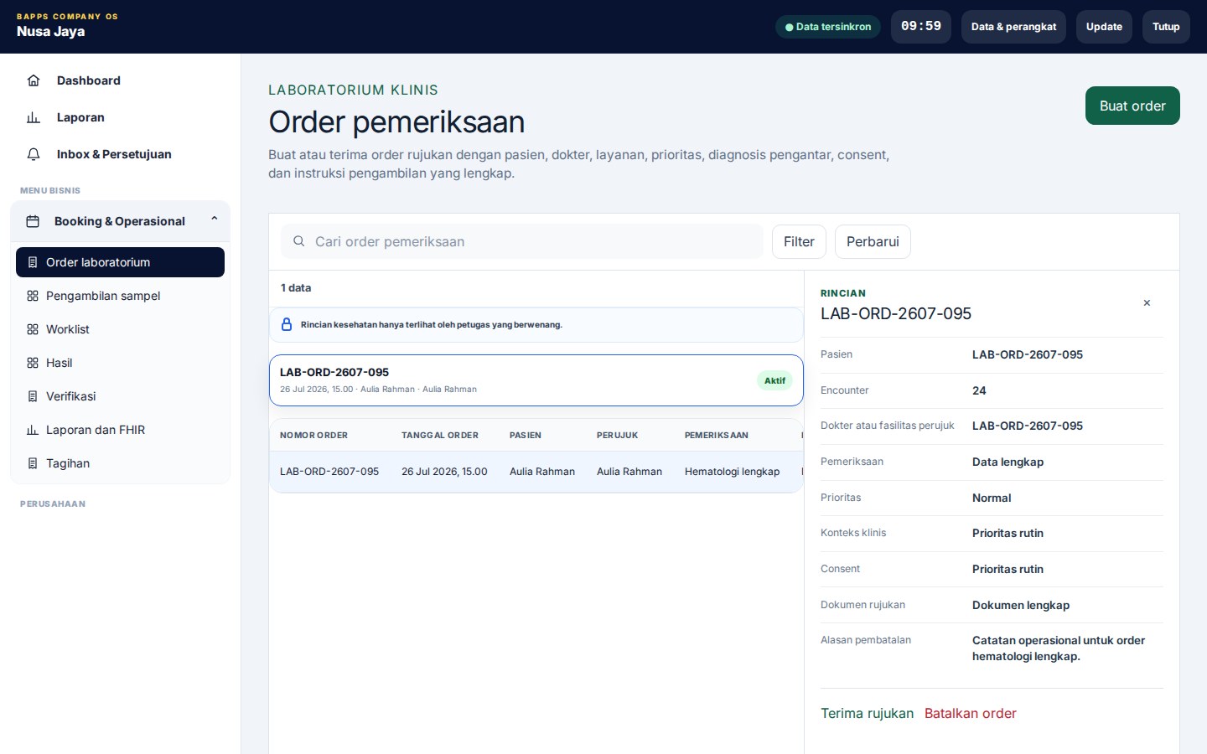Click the Dokumen rujukan value Dokumen lengkap

pos(1021,605)
